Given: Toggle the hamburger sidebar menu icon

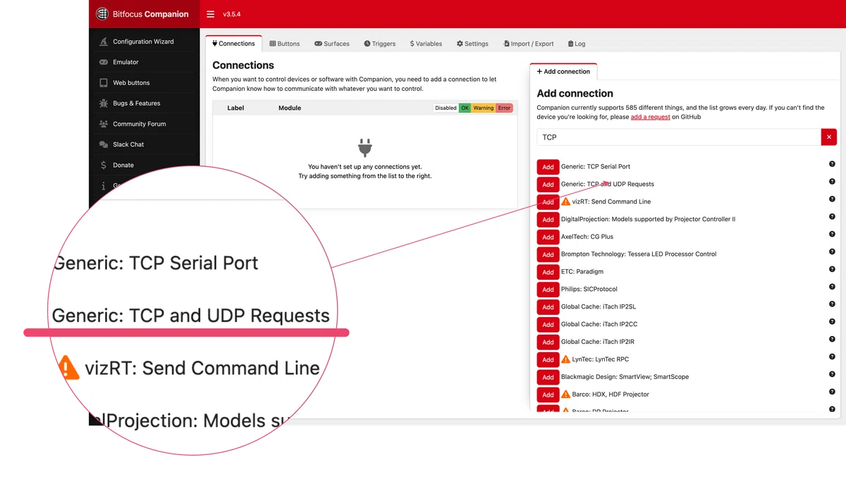Looking at the screenshot, I should (x=210, y=14).
